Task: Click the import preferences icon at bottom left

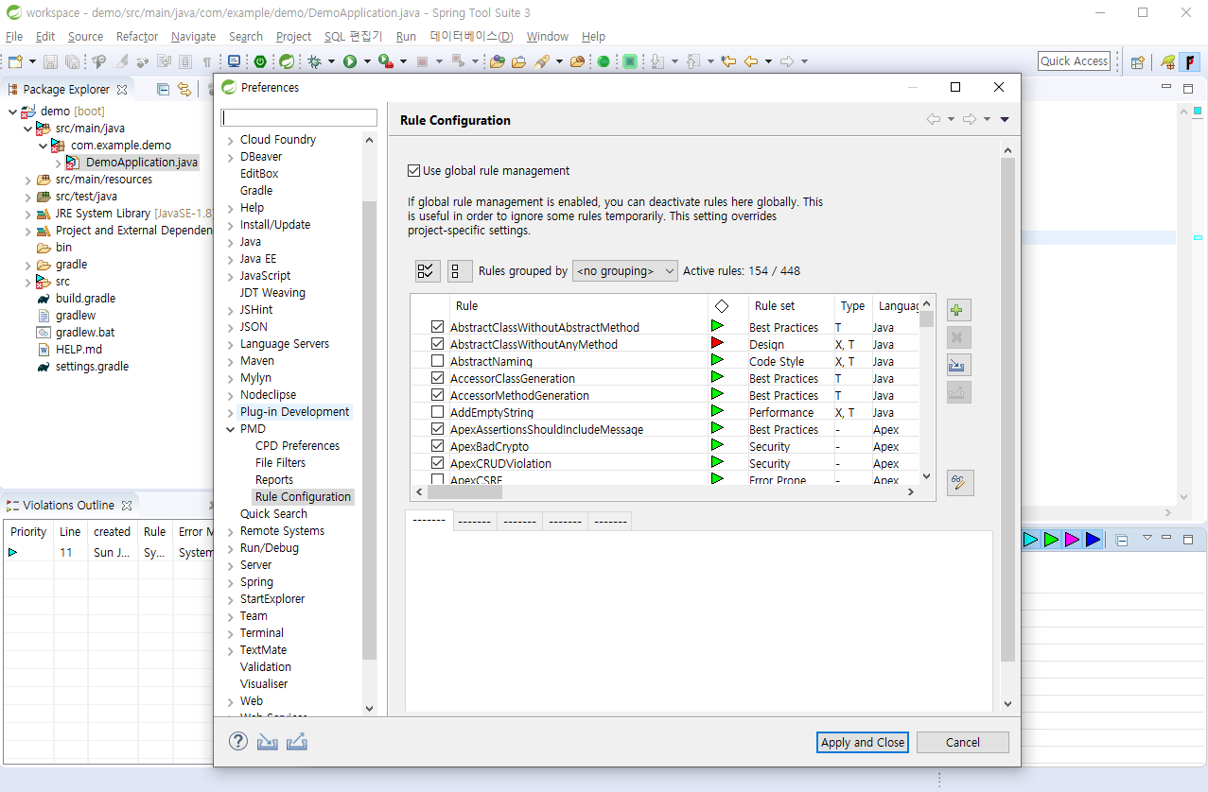Action: point(268,742)
